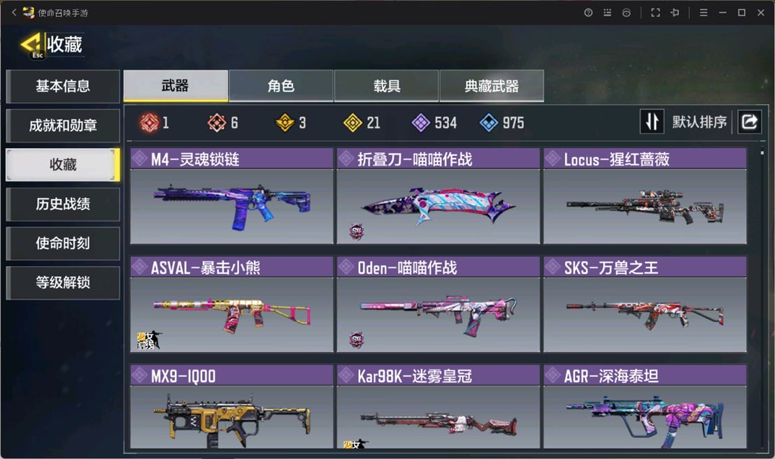Open the 载具 tab

(387, 86)
